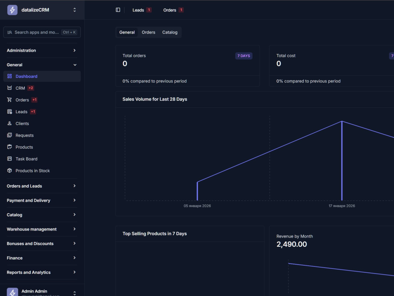Viewport: 394px width, 296px height.
Task: Click the Clients person icon
Action: click(x=9, y=123)
